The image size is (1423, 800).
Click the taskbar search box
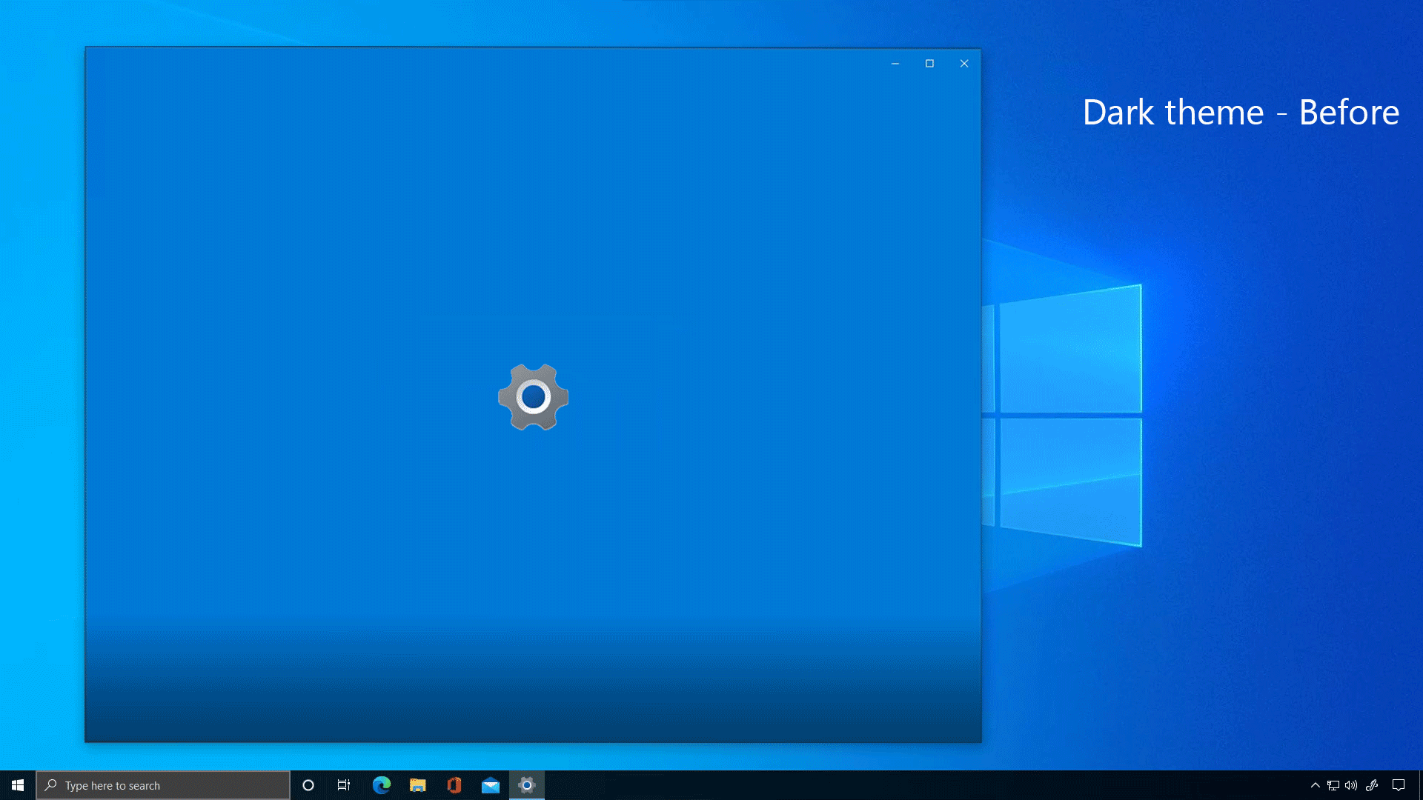pos(163,785)
